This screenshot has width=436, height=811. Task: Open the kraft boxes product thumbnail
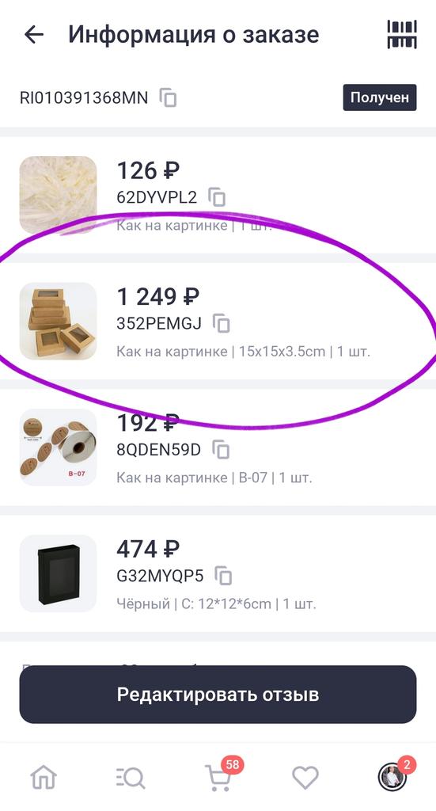coord(58,322)
